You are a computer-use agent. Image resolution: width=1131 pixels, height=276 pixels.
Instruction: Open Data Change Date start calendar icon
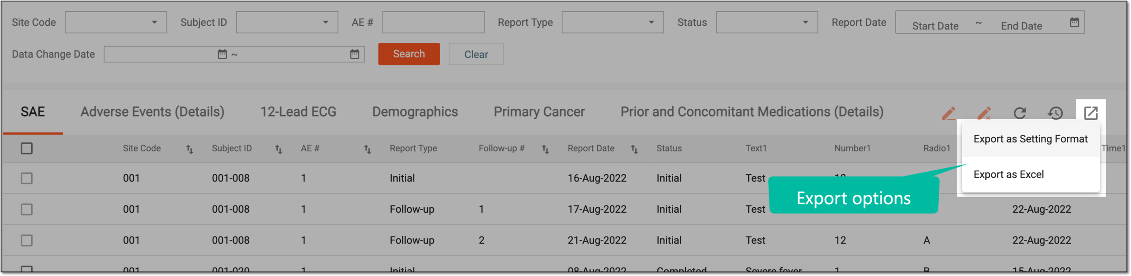[222, 54]
